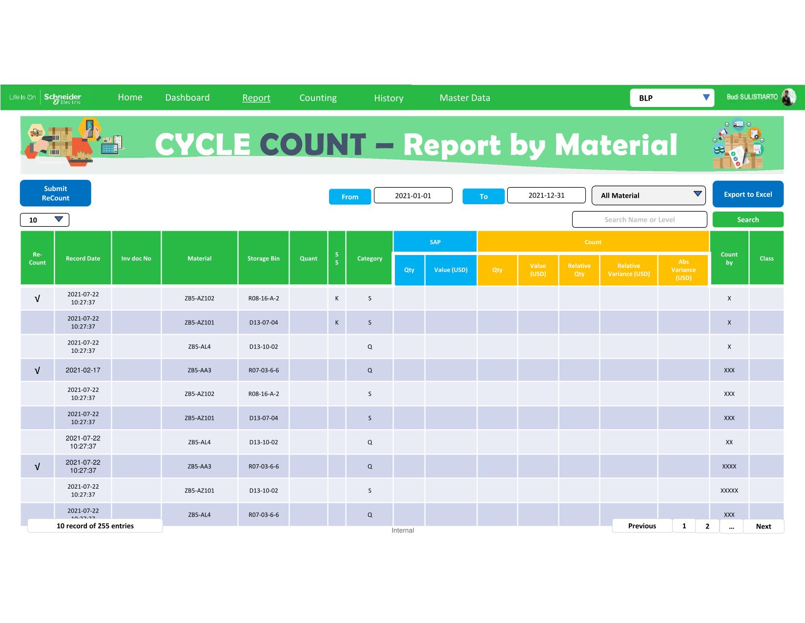Click Export to Excel

point(748,194)
